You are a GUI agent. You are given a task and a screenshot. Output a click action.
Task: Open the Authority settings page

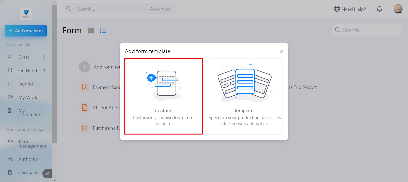[x=28, y=159]
